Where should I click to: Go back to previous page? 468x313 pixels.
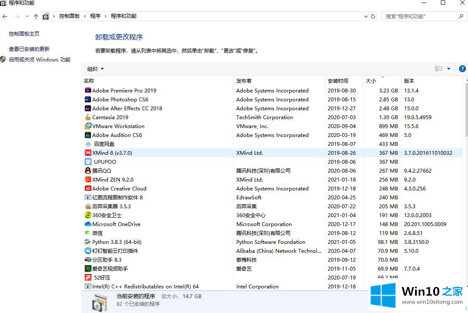point(5,17)
